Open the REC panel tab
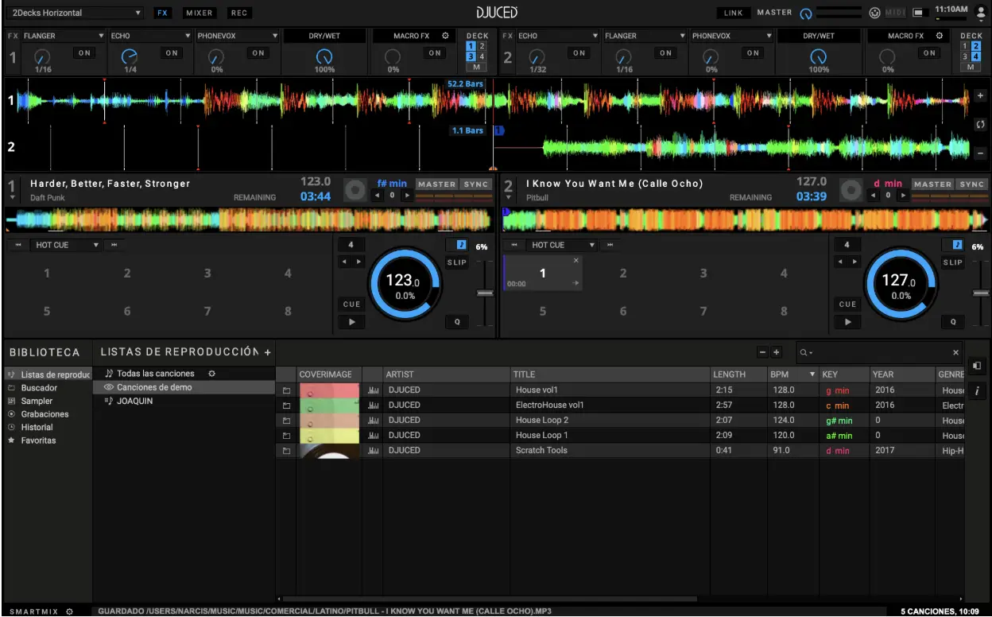The height and width of the screenshot is (617, 992). 238,13
